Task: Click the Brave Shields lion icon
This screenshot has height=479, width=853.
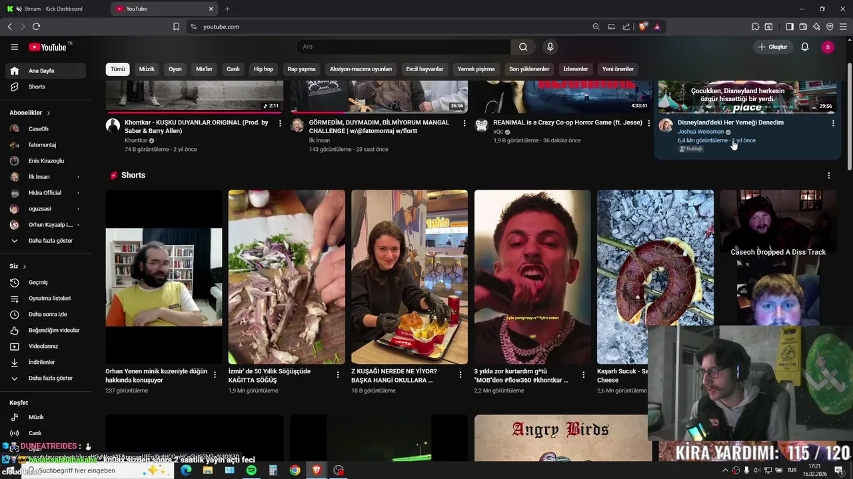Action: (642, 27)
